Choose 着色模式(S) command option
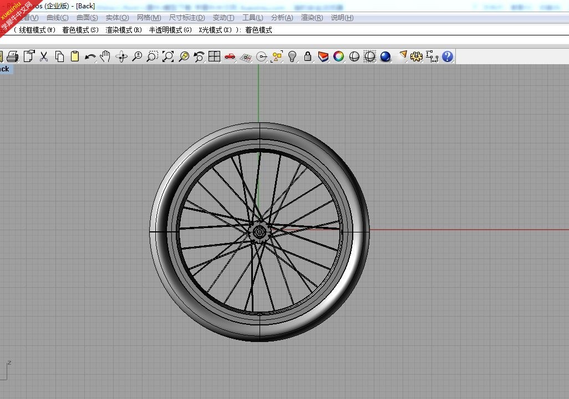The width and height of the screenshot is (569, 399). 80,30
